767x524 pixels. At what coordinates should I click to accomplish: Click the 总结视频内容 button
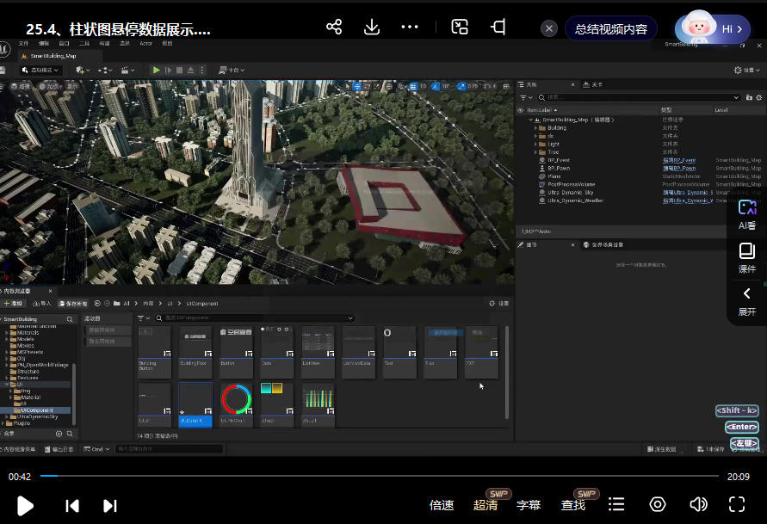pos(611,28)
